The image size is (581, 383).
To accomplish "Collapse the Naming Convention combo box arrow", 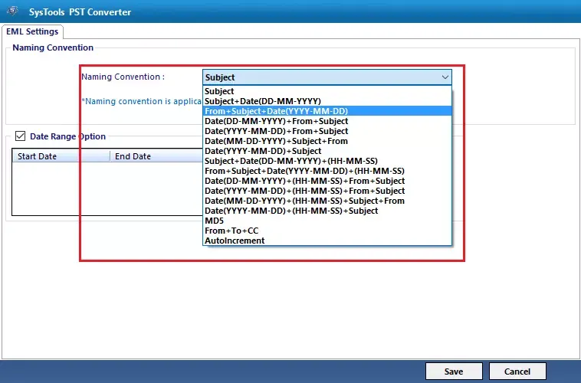I will click(x=445, y=77).
